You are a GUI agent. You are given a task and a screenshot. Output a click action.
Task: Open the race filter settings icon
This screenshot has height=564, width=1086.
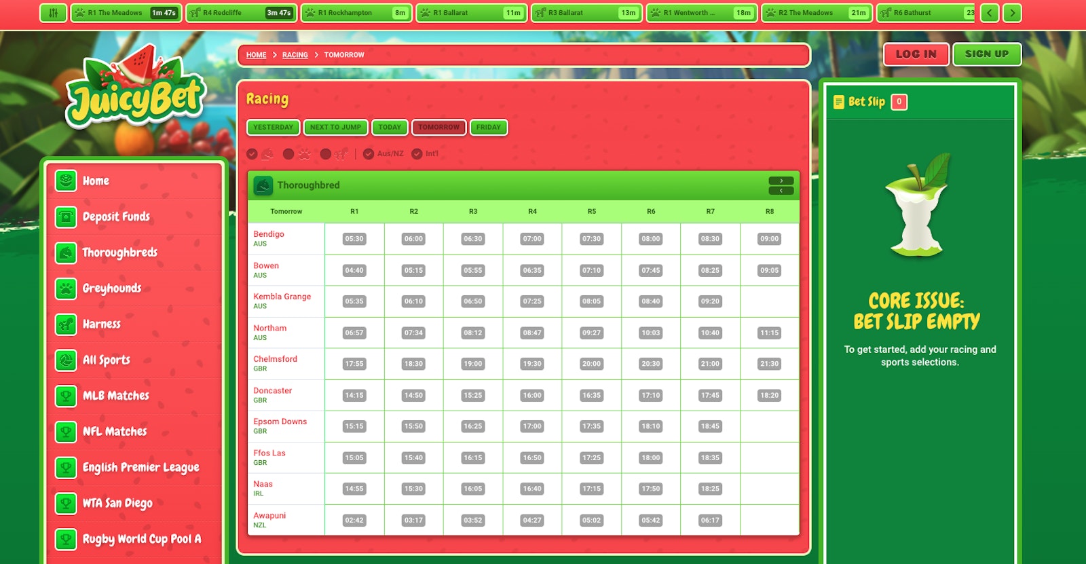click(x=54, y=13)
